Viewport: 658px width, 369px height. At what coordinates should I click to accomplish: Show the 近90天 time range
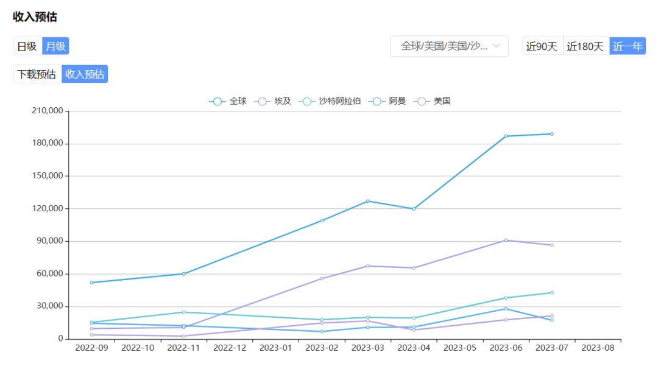pyautogui.click(x=542, y=46)
